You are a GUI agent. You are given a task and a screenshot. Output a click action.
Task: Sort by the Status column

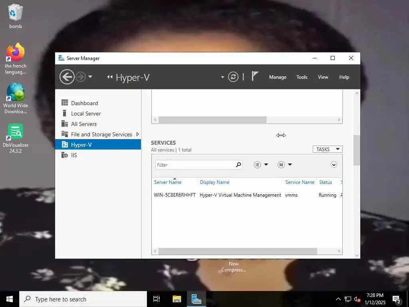325,182
